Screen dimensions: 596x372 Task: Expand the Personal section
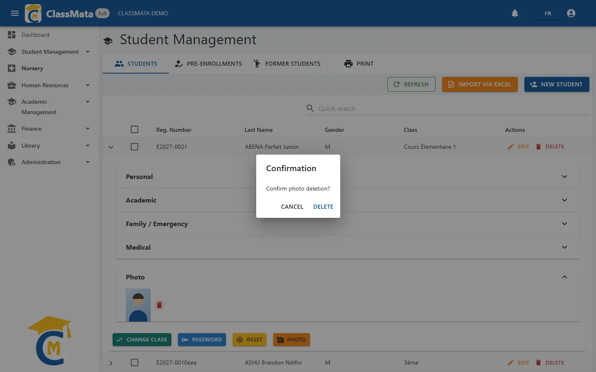(x=348, y=176)
